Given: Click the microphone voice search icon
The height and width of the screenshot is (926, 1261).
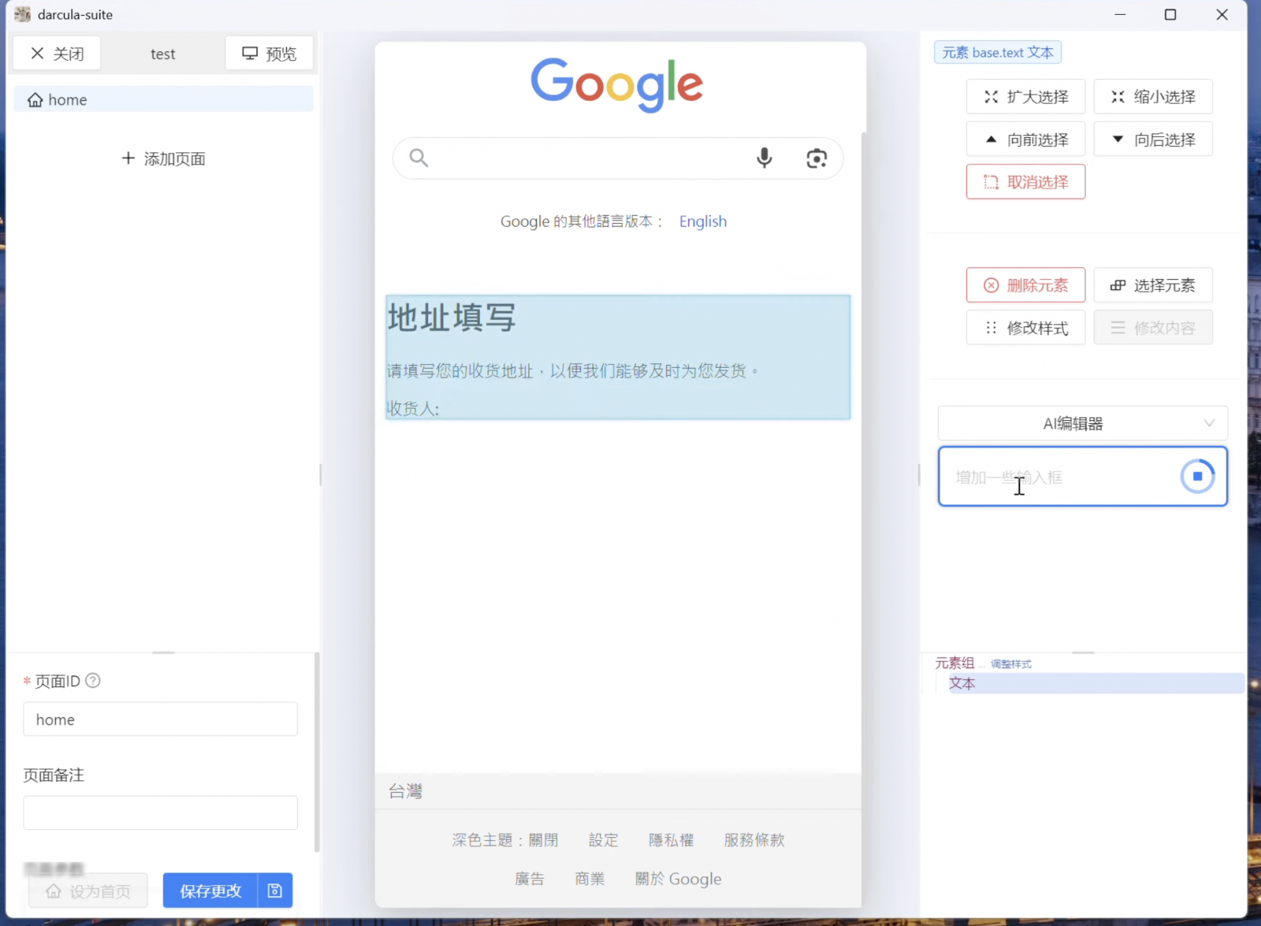Looking at the screenshot, I should click(764, 158).
